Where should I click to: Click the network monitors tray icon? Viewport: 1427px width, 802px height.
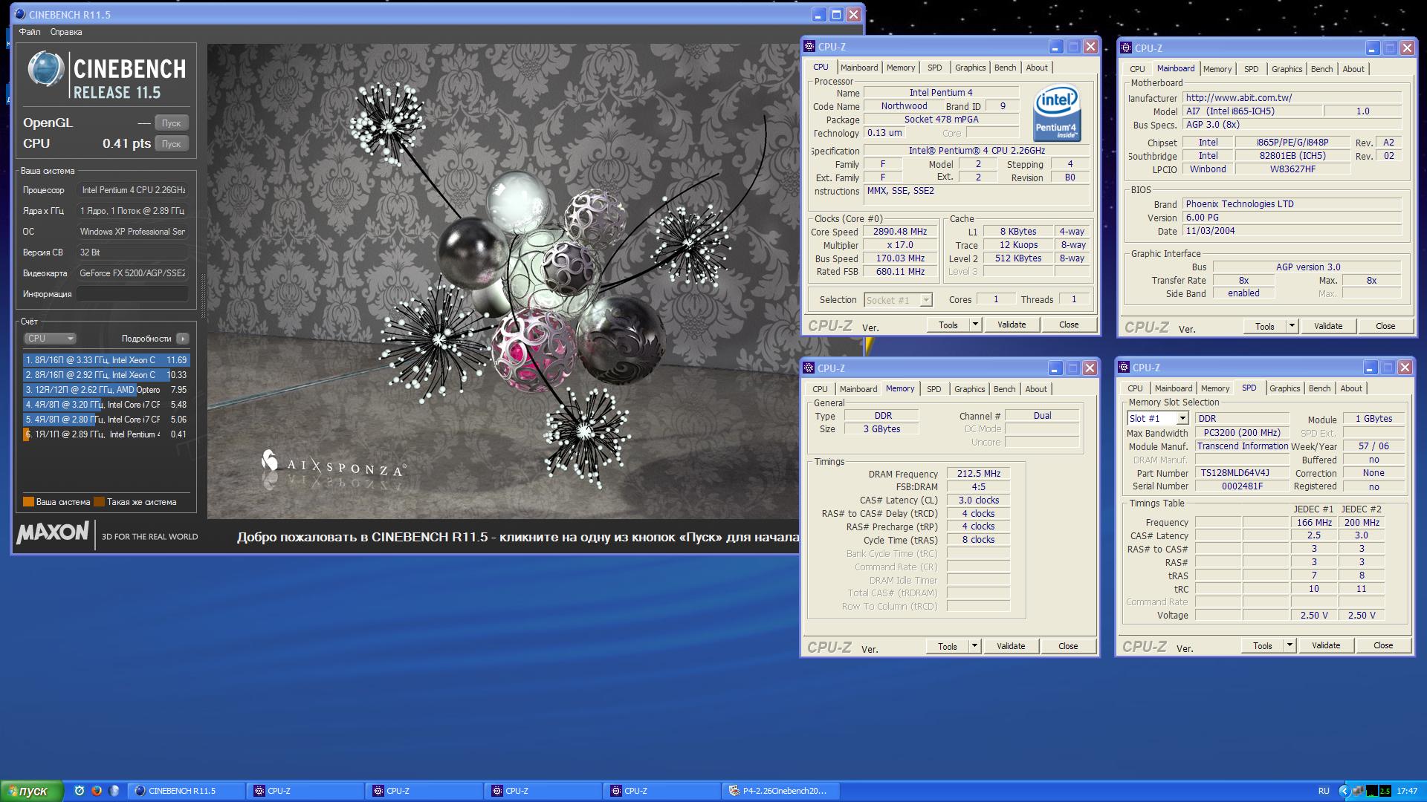(x=1357, y=791)
